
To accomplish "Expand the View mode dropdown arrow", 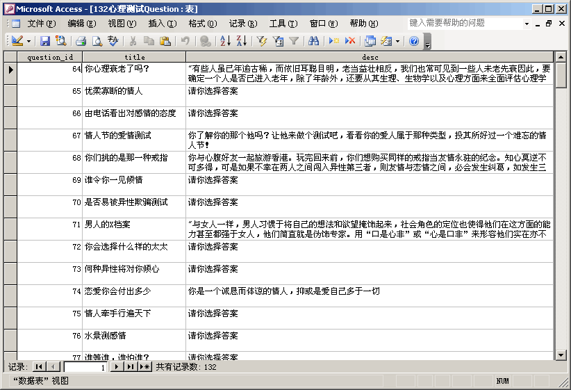I will (28, 41).
